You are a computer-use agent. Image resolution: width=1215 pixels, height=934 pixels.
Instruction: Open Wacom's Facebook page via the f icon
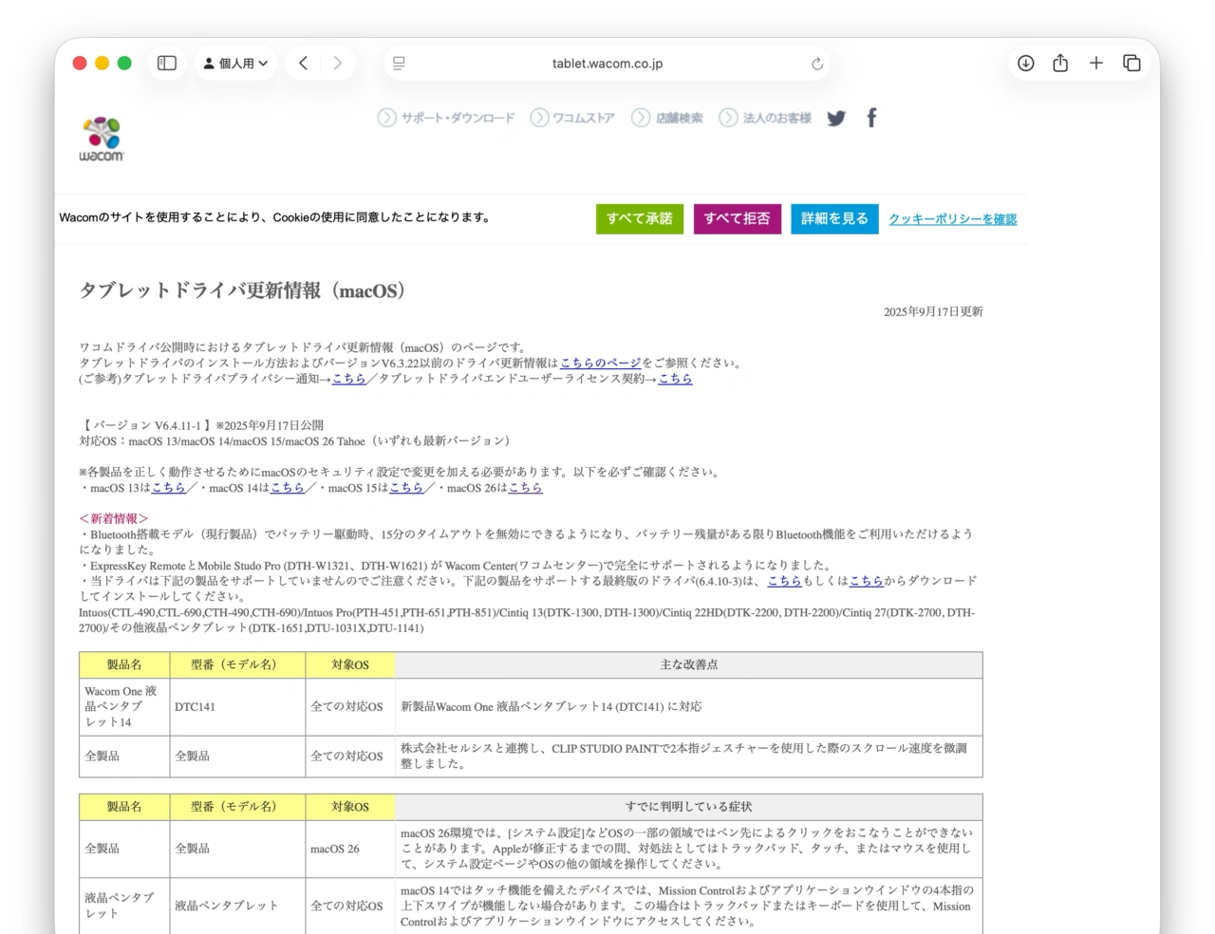[870, 118]
